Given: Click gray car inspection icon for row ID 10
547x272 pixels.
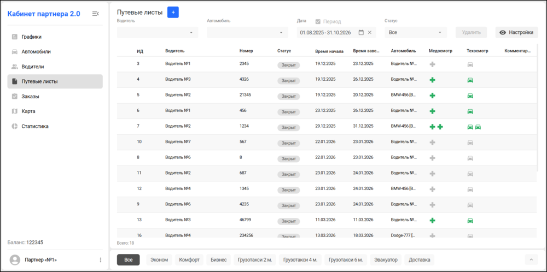Looking at the screenshot, I should [470, 143].
